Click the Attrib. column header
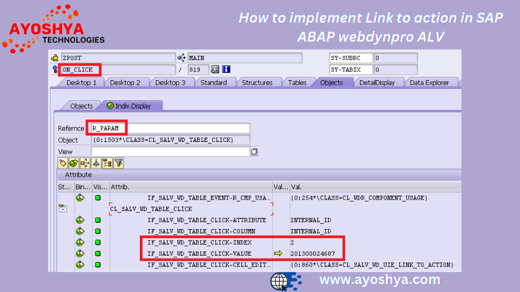This screenshot has width=520, height=292. click(191, 187)
